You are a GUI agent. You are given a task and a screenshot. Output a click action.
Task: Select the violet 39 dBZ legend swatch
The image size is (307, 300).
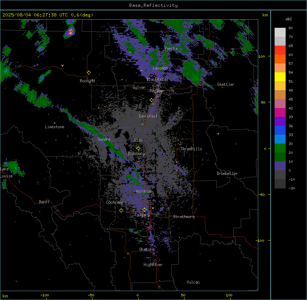coord(280,121)
